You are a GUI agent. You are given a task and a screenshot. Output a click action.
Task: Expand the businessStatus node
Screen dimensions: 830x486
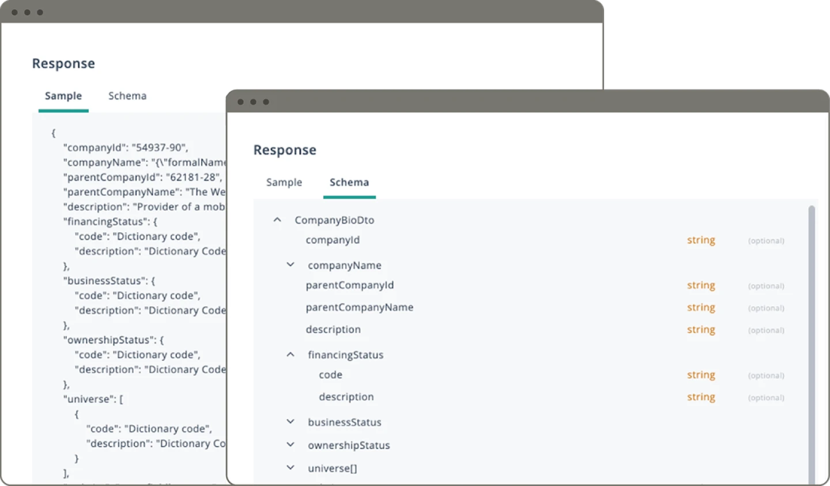(x=290, y=421)
